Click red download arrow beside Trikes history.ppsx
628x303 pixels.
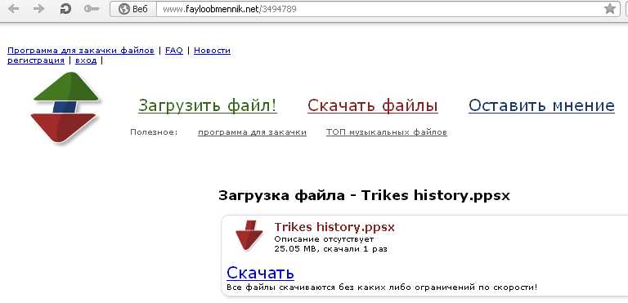[x=249, y=235]
